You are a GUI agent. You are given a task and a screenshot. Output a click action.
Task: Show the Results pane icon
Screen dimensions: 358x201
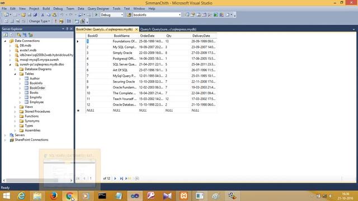pos(23,21)
